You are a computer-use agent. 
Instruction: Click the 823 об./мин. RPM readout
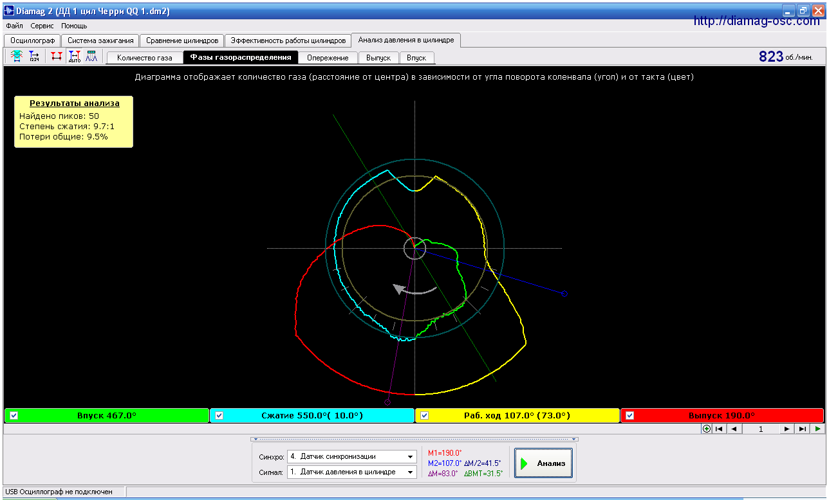click(x=786, y=57)
